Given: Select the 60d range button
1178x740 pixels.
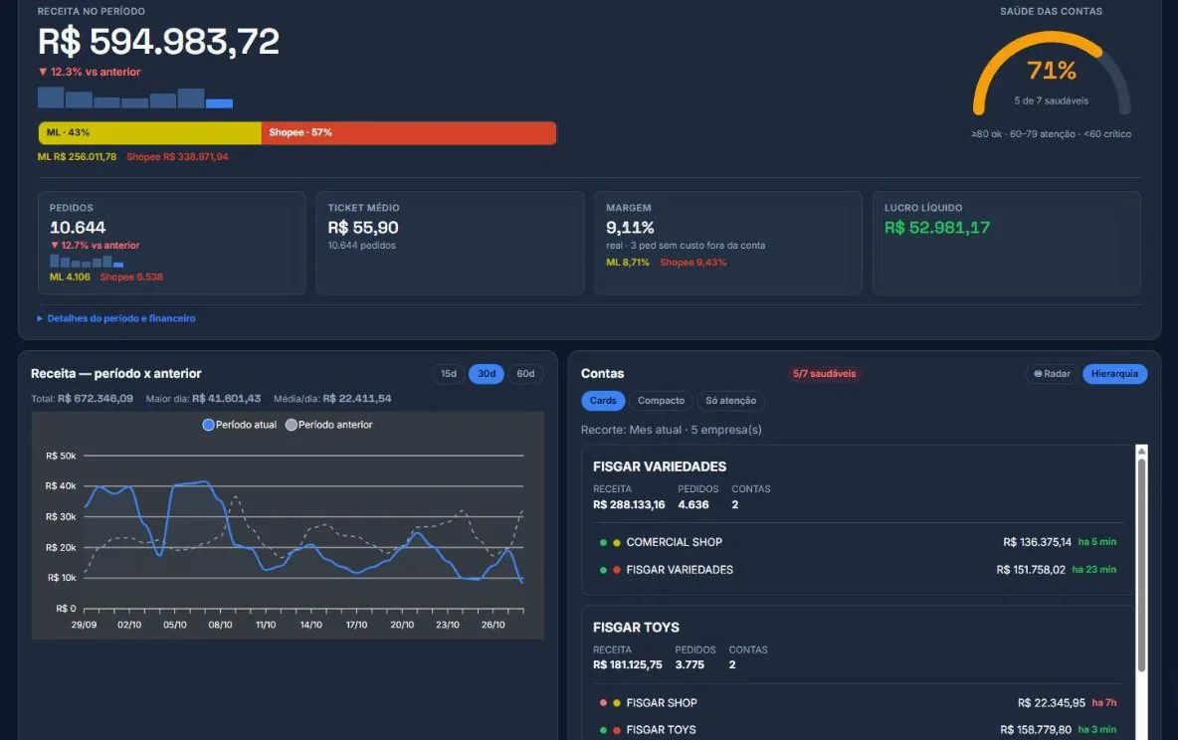Looking at the screenshot, I should click(x=526, y=373).
